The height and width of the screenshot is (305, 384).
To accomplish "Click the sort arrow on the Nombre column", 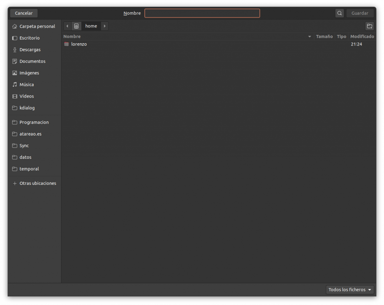I will (x=309, y=36).
